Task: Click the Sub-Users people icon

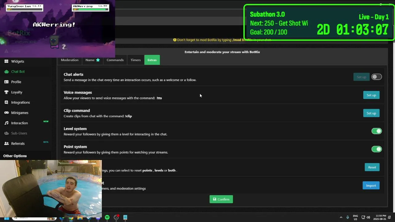Action: coord(6,133)
